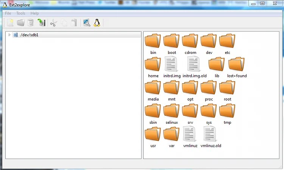Select the boot folder icon

171,41
